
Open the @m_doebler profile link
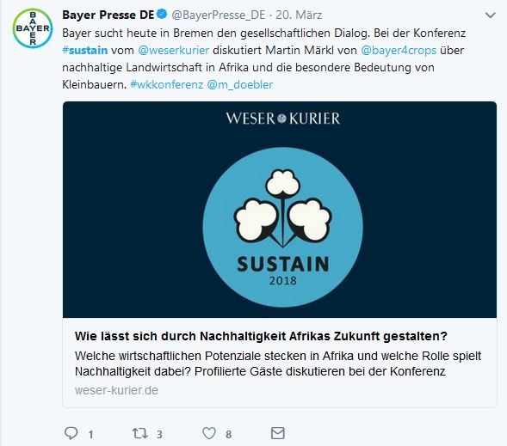point(240,84)
